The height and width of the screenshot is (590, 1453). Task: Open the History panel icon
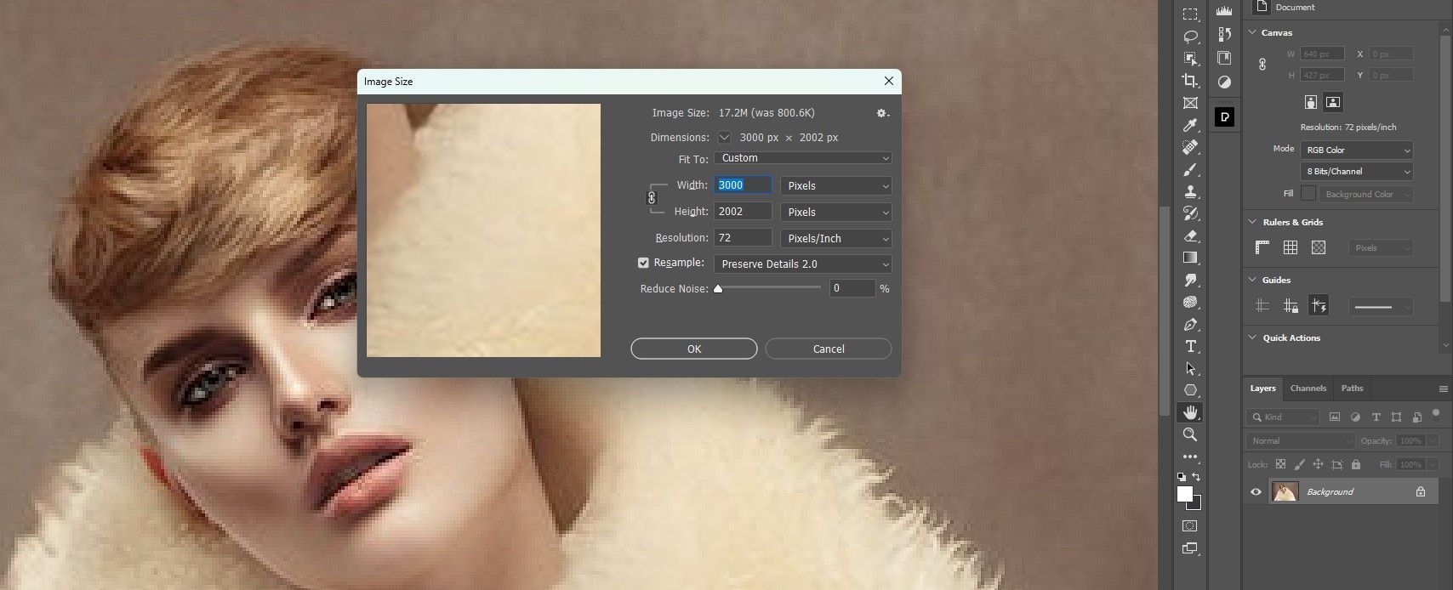(1224, 34)
